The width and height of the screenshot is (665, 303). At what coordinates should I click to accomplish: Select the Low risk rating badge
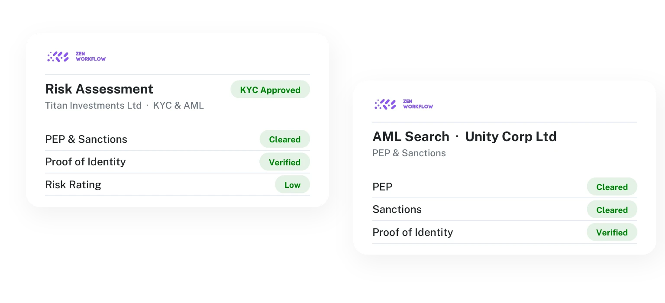tap(292, 184)
